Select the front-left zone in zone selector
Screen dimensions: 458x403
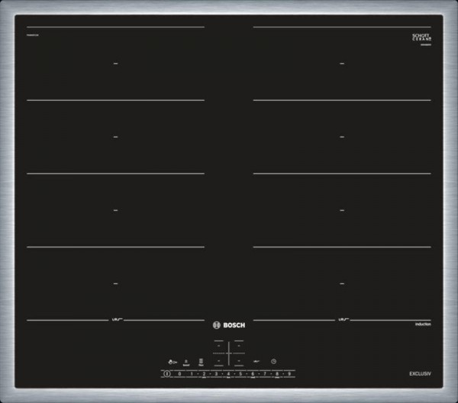click(x=219, y=361)
